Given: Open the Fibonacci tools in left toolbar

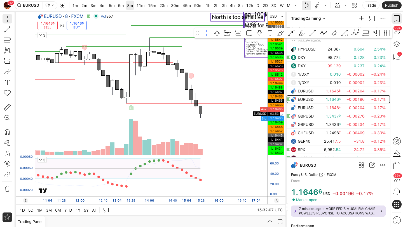Looking at the screenshot, I should [7, 40].
